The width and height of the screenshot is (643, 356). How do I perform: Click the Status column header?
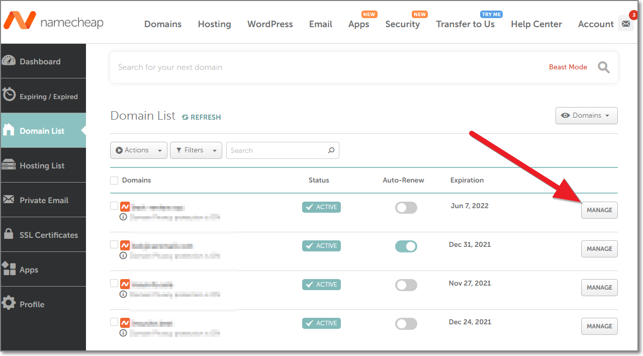click(319, 180)
